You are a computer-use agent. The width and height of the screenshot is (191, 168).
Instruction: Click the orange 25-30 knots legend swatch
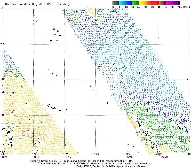[x=149, y=3]
